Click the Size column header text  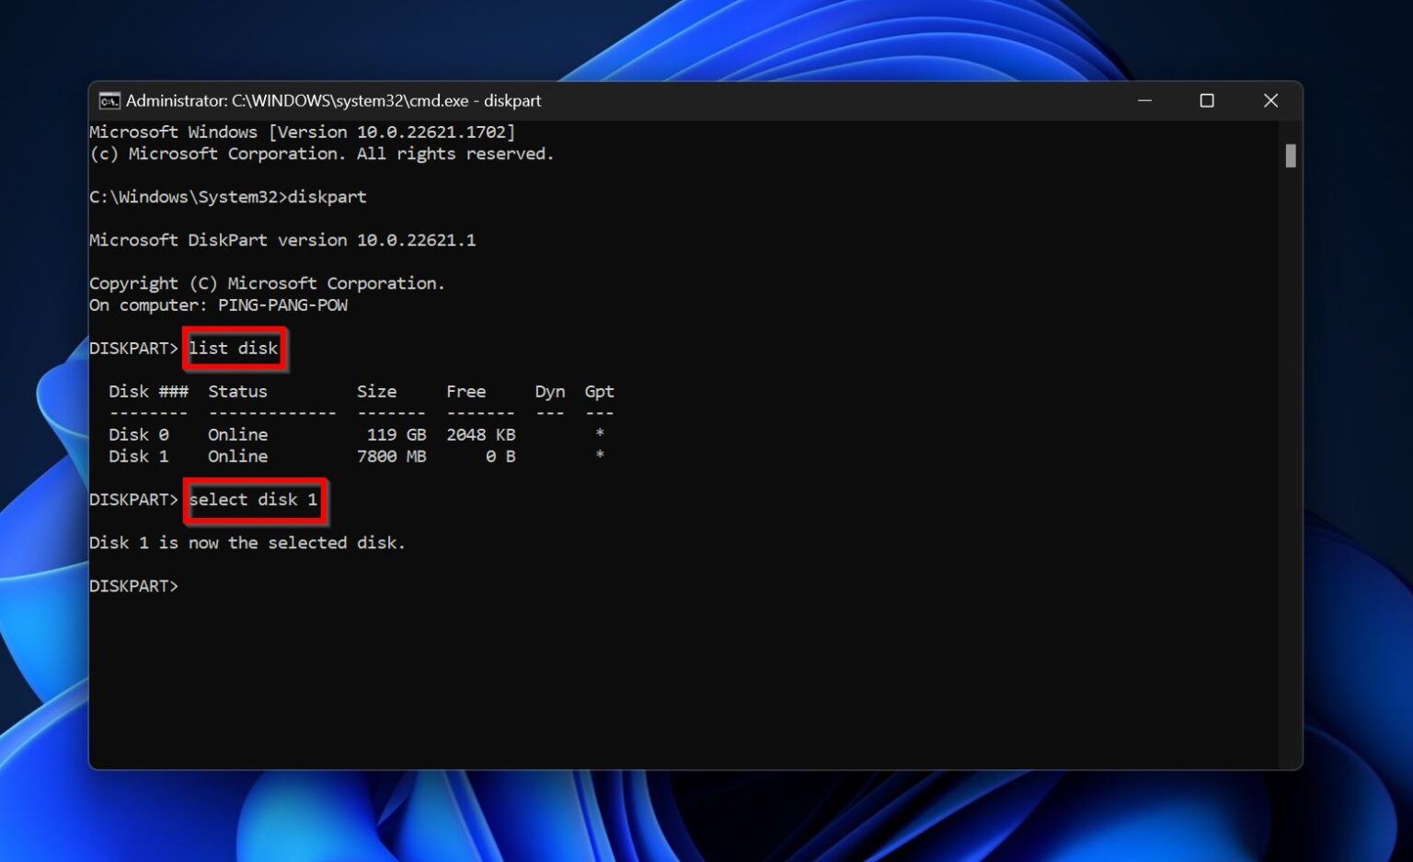(x=376, y=391)
